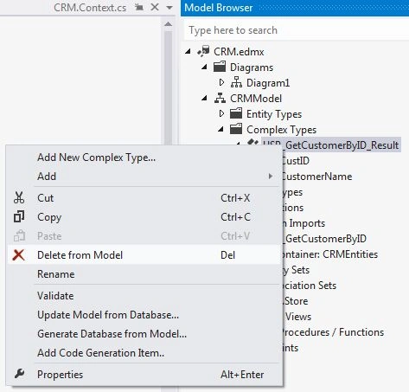Image resolution: width=409 pixels, height=392 pixels.
Task: Choose Update Model from Database
Action: click(x=108, y=315)
